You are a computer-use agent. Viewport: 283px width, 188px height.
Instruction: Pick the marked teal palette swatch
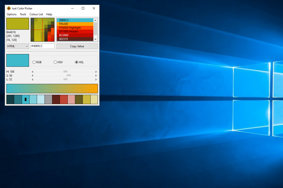25,100
